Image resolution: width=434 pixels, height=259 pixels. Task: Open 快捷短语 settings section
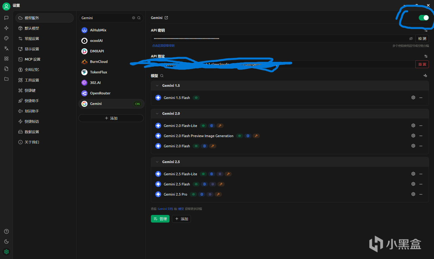(x=44, y=121)
